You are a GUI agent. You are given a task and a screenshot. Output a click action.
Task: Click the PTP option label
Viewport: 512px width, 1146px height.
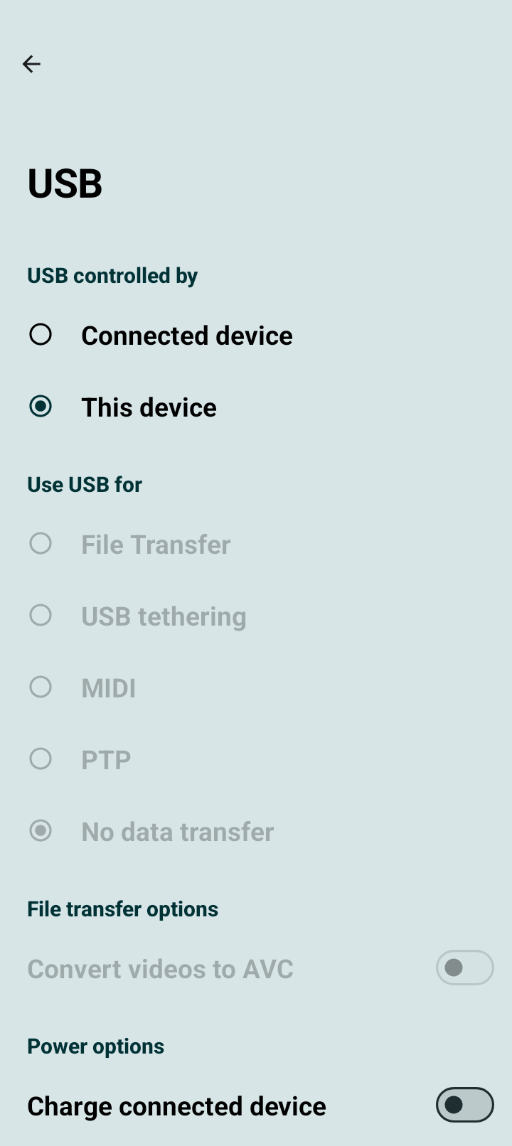106,760
